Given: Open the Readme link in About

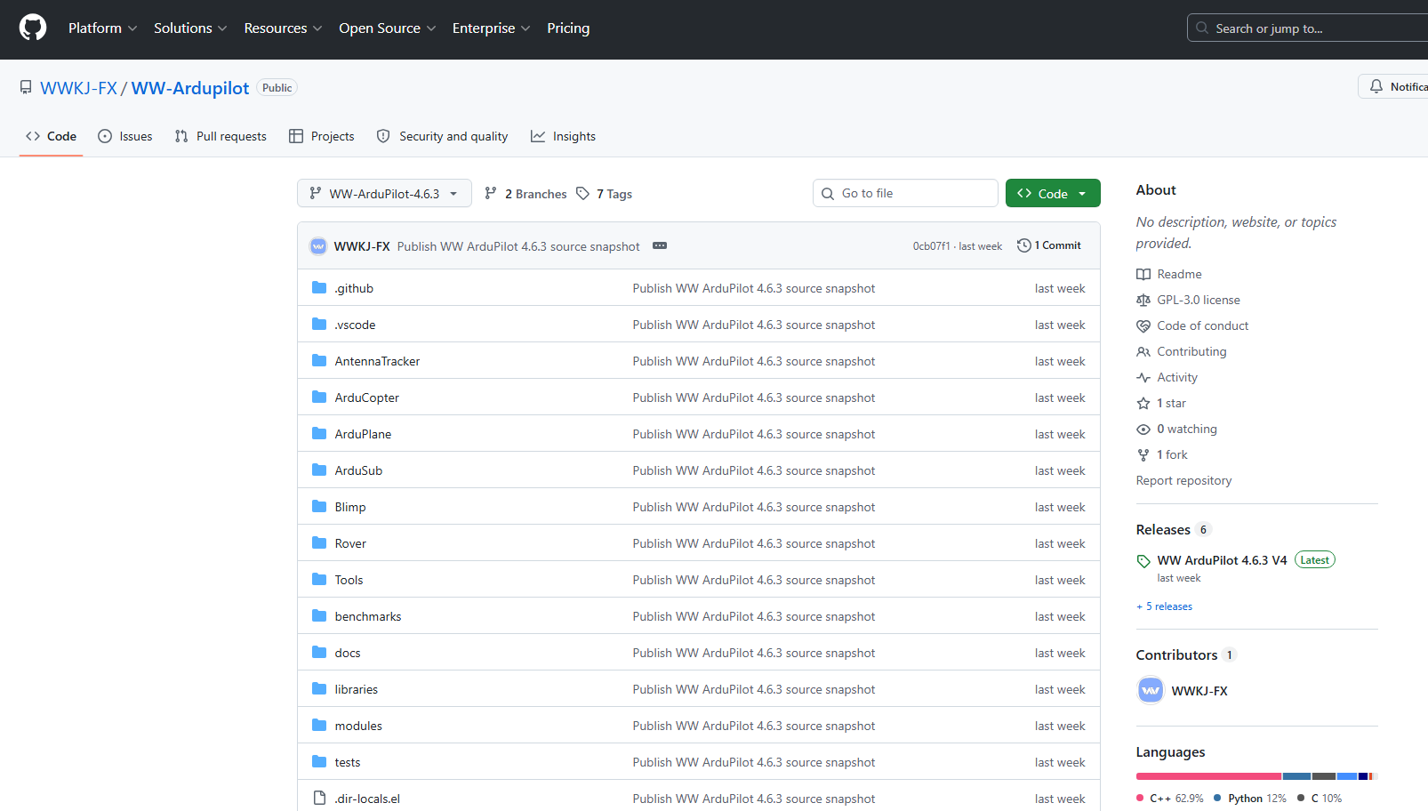Looking at the screenshot, I should (1169, 274).
